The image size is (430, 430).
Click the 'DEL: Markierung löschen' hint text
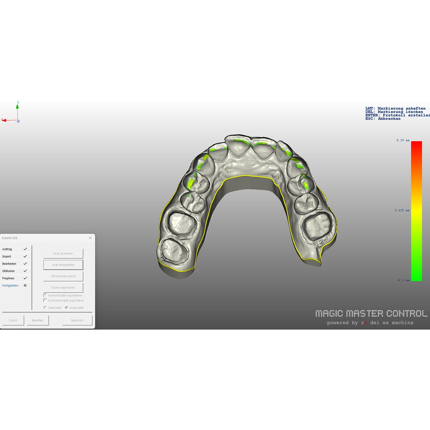point(394,112)
